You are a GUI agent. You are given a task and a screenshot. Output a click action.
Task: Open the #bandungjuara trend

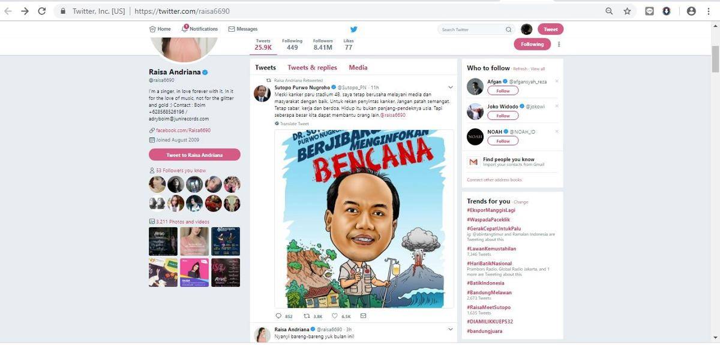[485, 331]
